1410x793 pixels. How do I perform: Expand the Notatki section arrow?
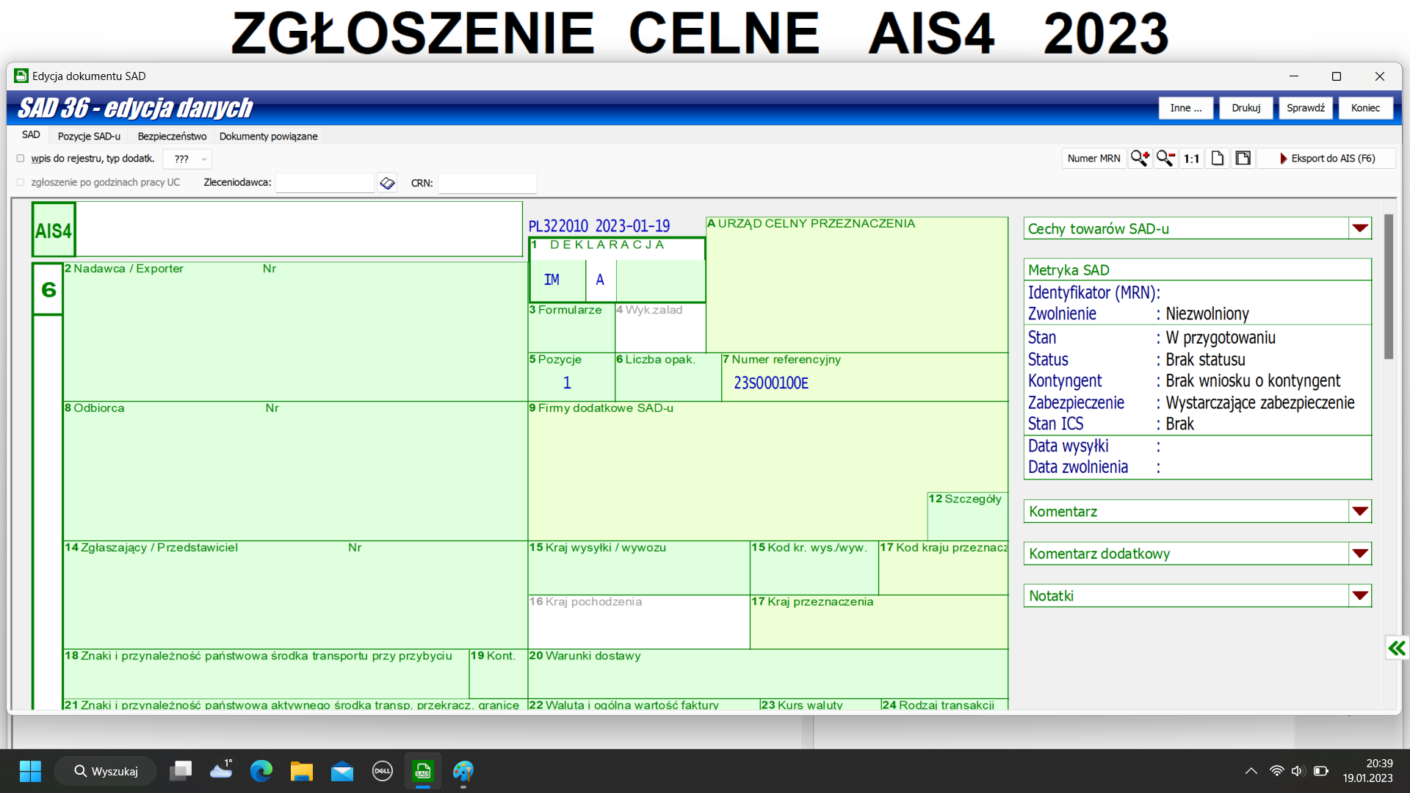(1359, 595)
